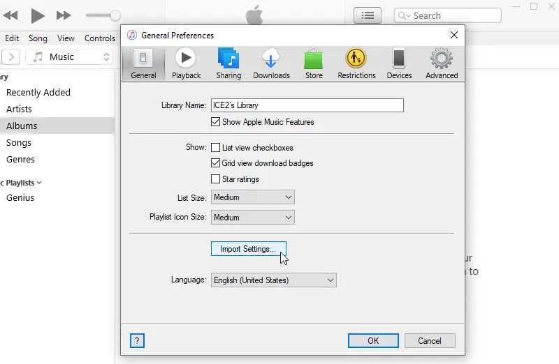
Task: Enable Star ratings checkbox
Action: click(215, 179)
